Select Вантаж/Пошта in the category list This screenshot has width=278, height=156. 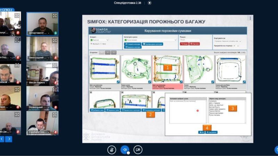pos(214,107)
